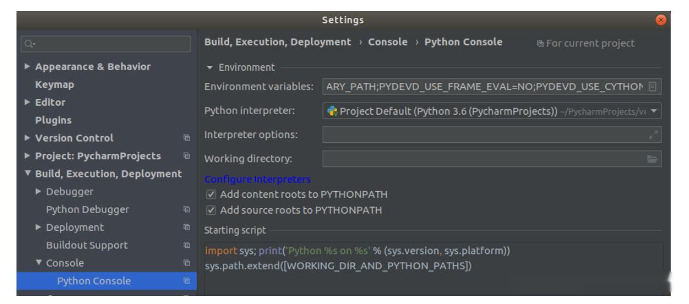Click the project-level icon beside Buildout Support
Image resolution: width=689 pixels, height=304 pixels.
coord(186,245)
